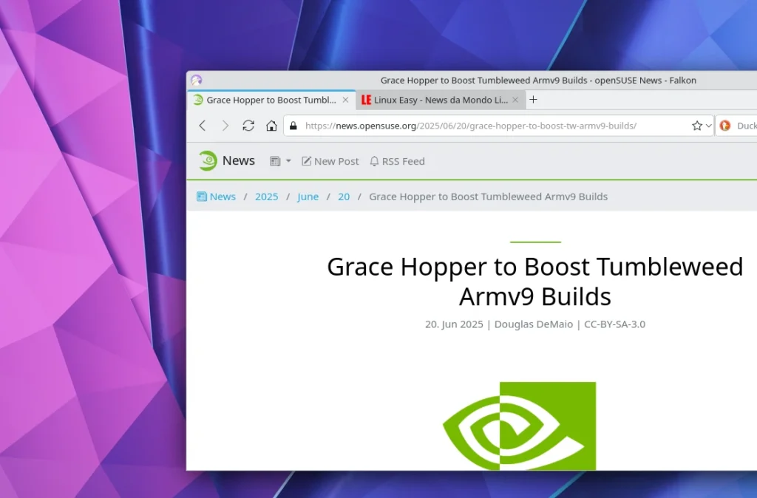Open the 2025 breadcrumb link

(x=266, y=197)
